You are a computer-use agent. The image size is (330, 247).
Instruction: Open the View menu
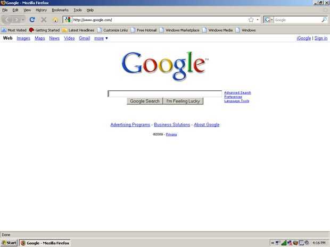[x=27, y=10]
